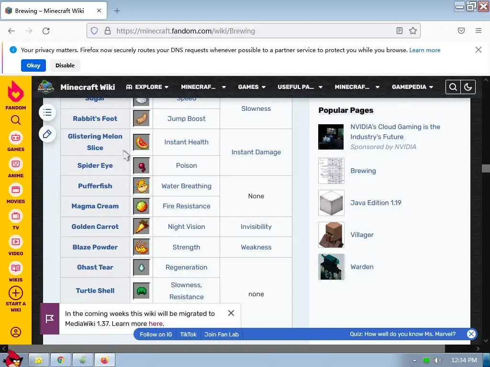Image resolution: width=490 pixels, height=367 pixels.
Task: Open the Rabbit's Foot link
Action: [95, 119]
